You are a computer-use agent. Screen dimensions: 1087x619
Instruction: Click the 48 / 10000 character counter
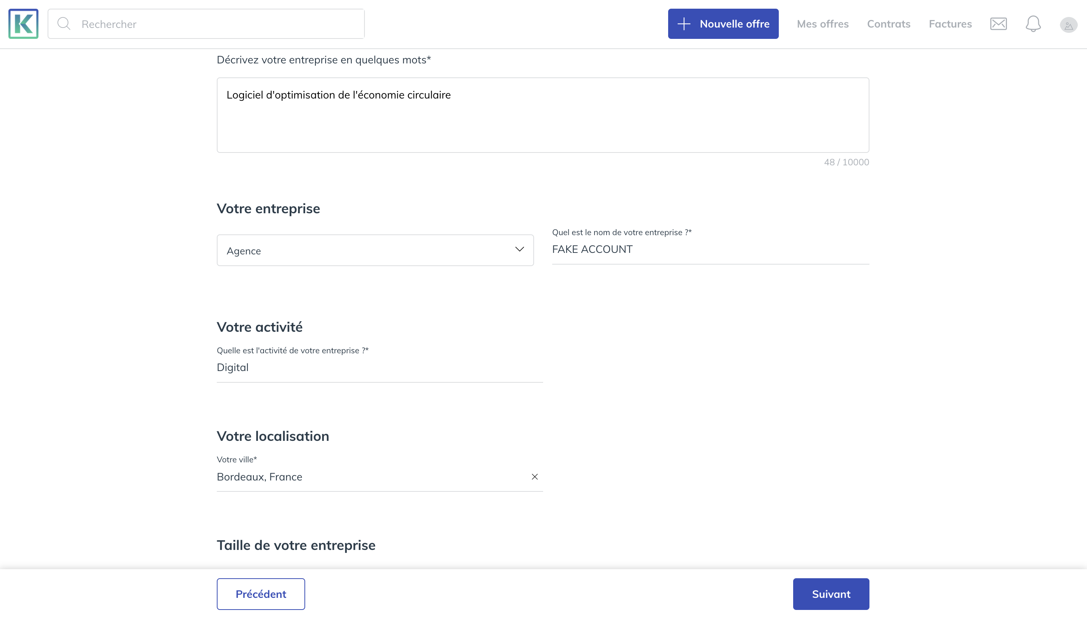846,162
